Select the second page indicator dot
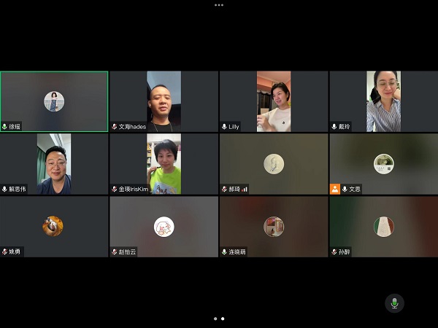Screen dimensions: 438x328 [223, 319]
